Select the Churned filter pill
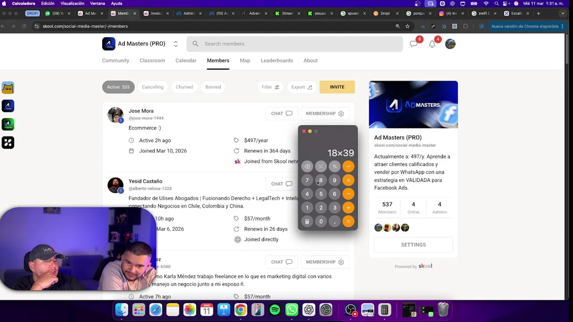This screenshot has width=573, height=322. [184, 87]
